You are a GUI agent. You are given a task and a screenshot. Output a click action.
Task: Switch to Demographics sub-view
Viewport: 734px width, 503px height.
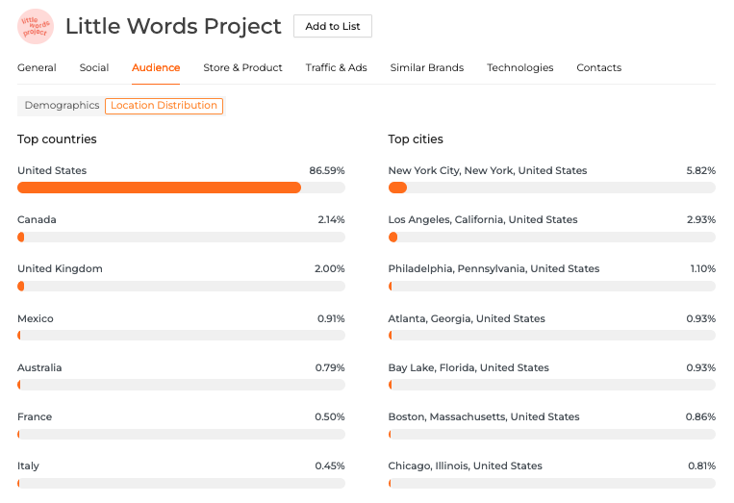[62, 106]
